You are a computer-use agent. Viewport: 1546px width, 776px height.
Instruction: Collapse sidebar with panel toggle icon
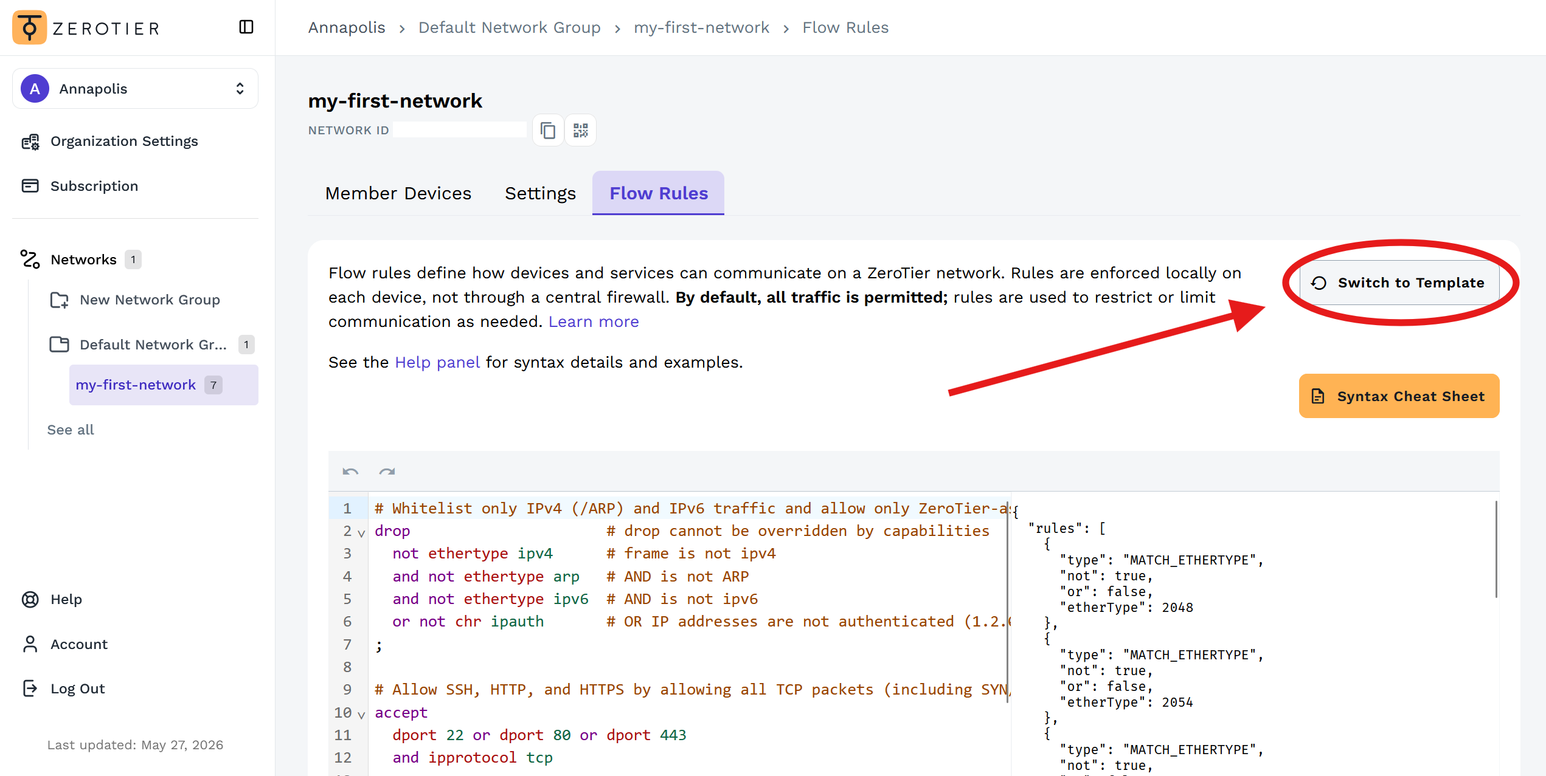[246, 27]
